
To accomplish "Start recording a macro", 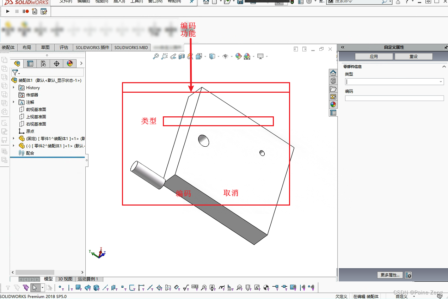I will 26,12.
